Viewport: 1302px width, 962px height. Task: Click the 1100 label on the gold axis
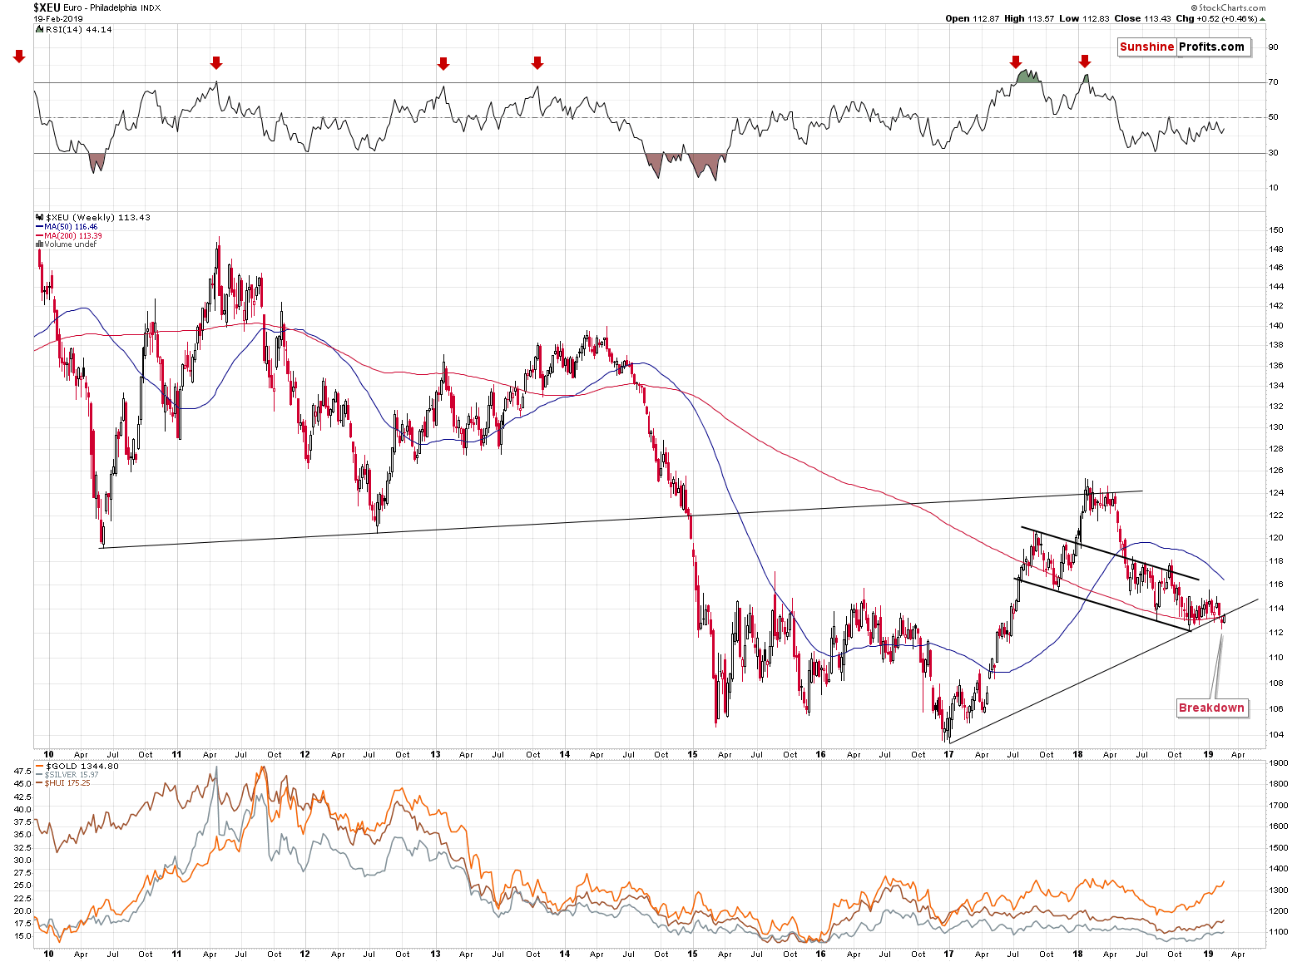coord(1279,932)
